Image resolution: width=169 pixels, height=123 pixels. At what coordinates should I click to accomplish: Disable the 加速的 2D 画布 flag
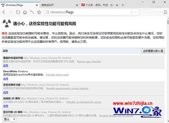coord(6,106)
